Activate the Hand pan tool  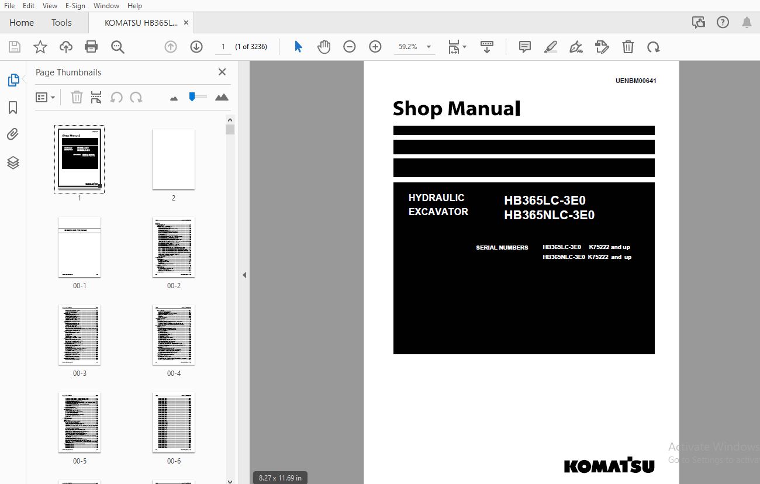[324, 47]
